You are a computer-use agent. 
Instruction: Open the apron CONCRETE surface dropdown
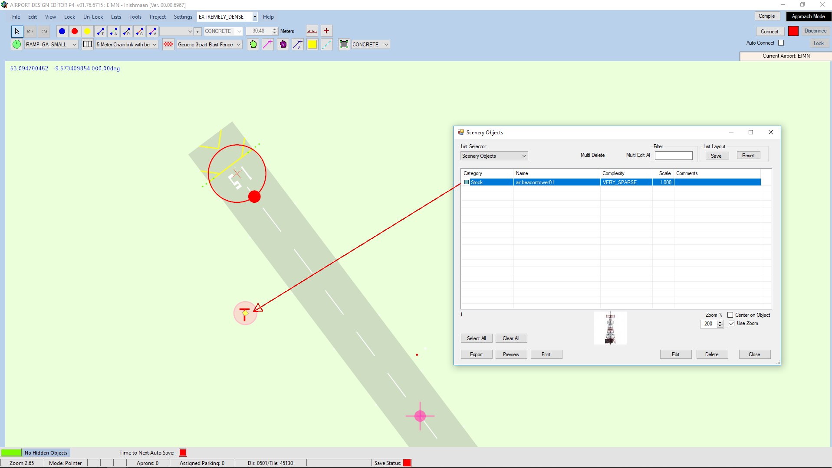pyautogui.click(x=386, y=44)
